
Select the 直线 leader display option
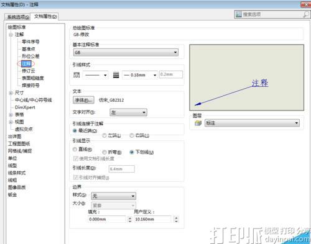(x=75, y=149)
